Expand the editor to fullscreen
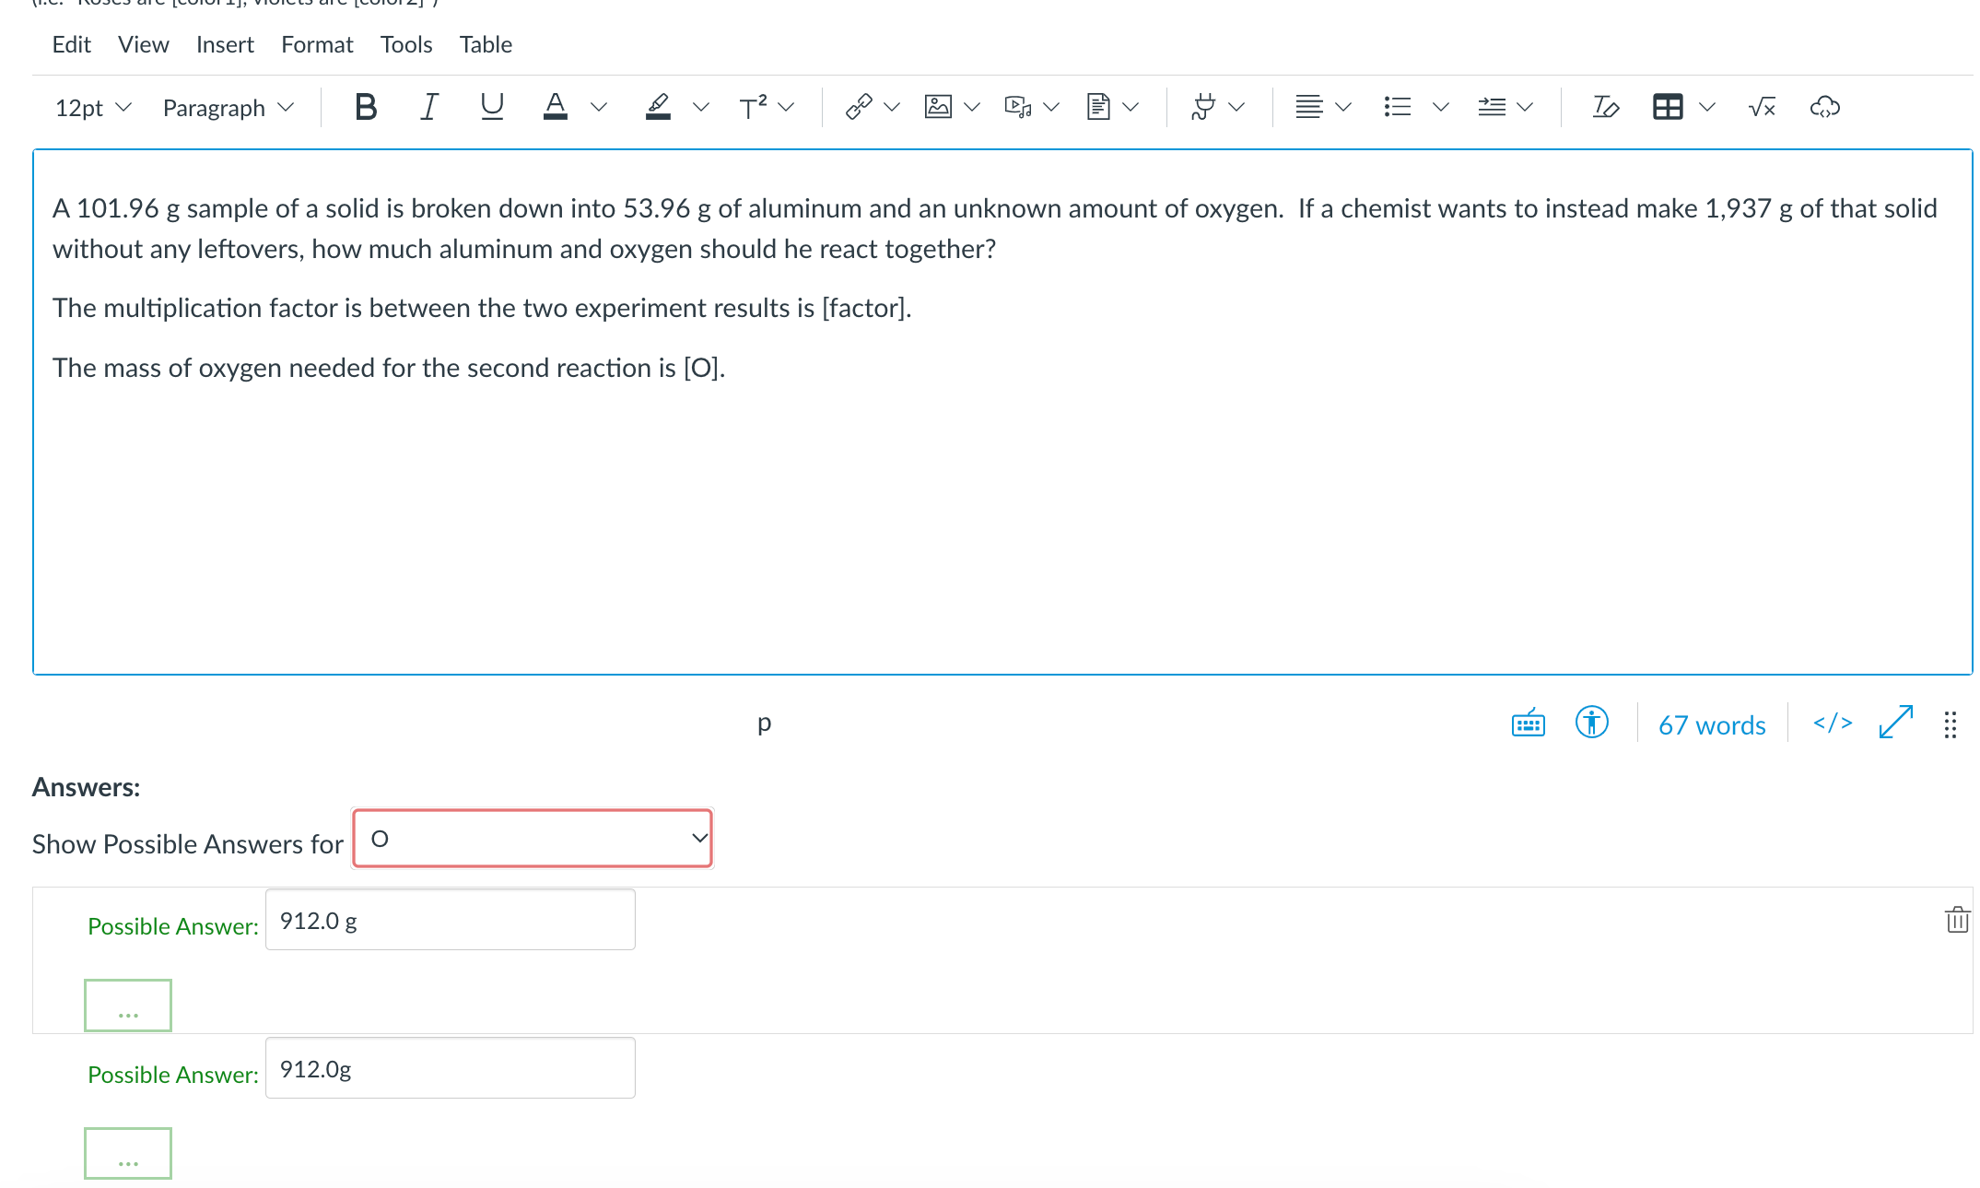Screen dimensions: 1980x1188 point(1893,723)
